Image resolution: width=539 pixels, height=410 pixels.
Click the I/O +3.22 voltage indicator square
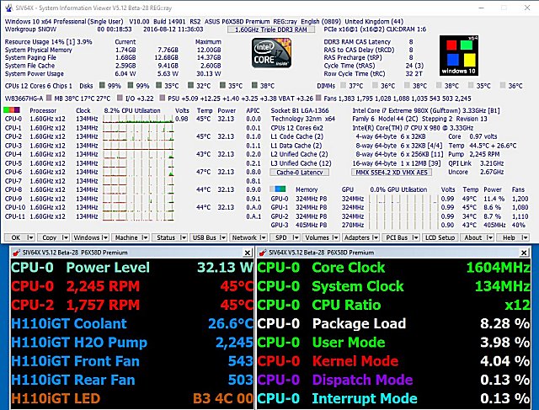coord(120,98)
